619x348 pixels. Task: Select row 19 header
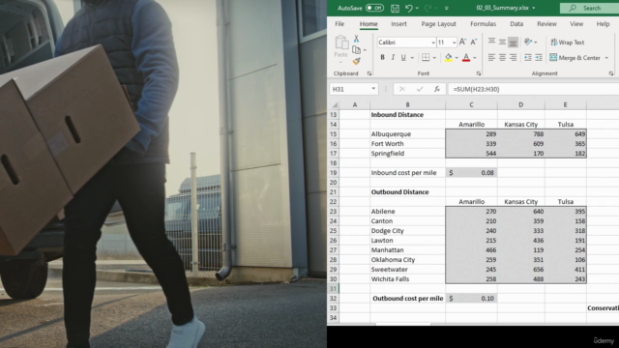pos(333,173)
